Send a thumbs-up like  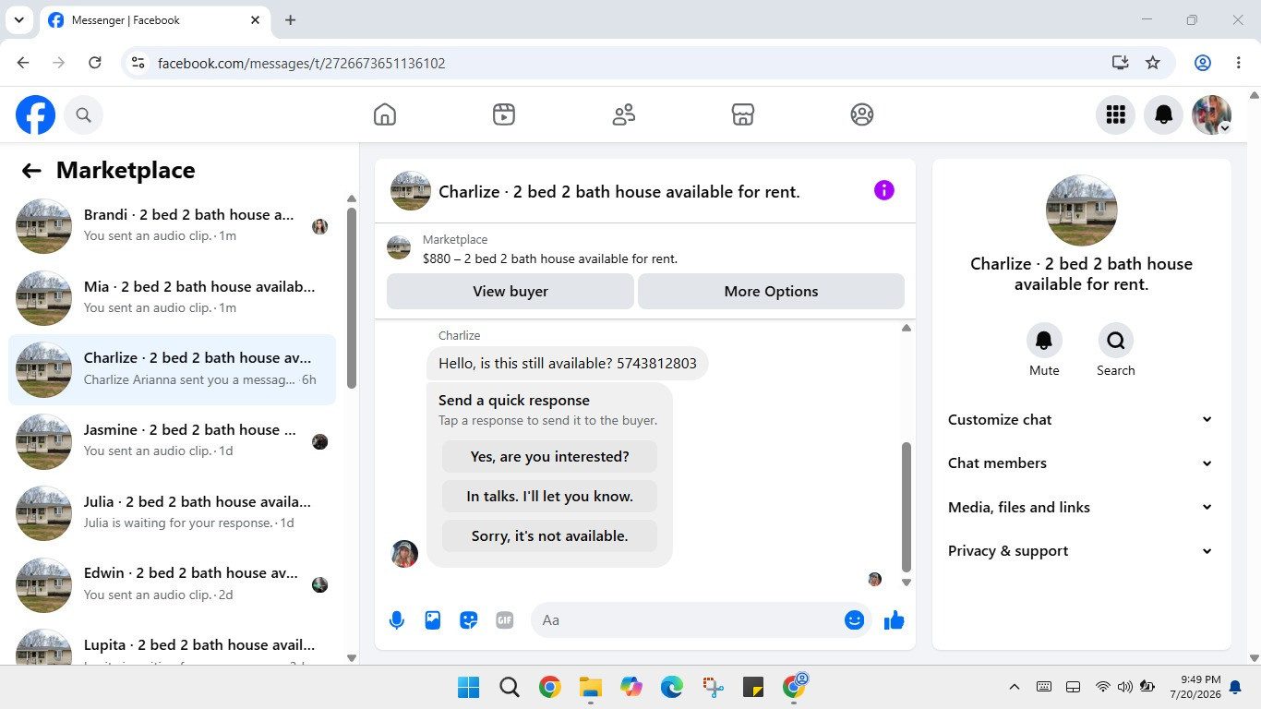894,620
